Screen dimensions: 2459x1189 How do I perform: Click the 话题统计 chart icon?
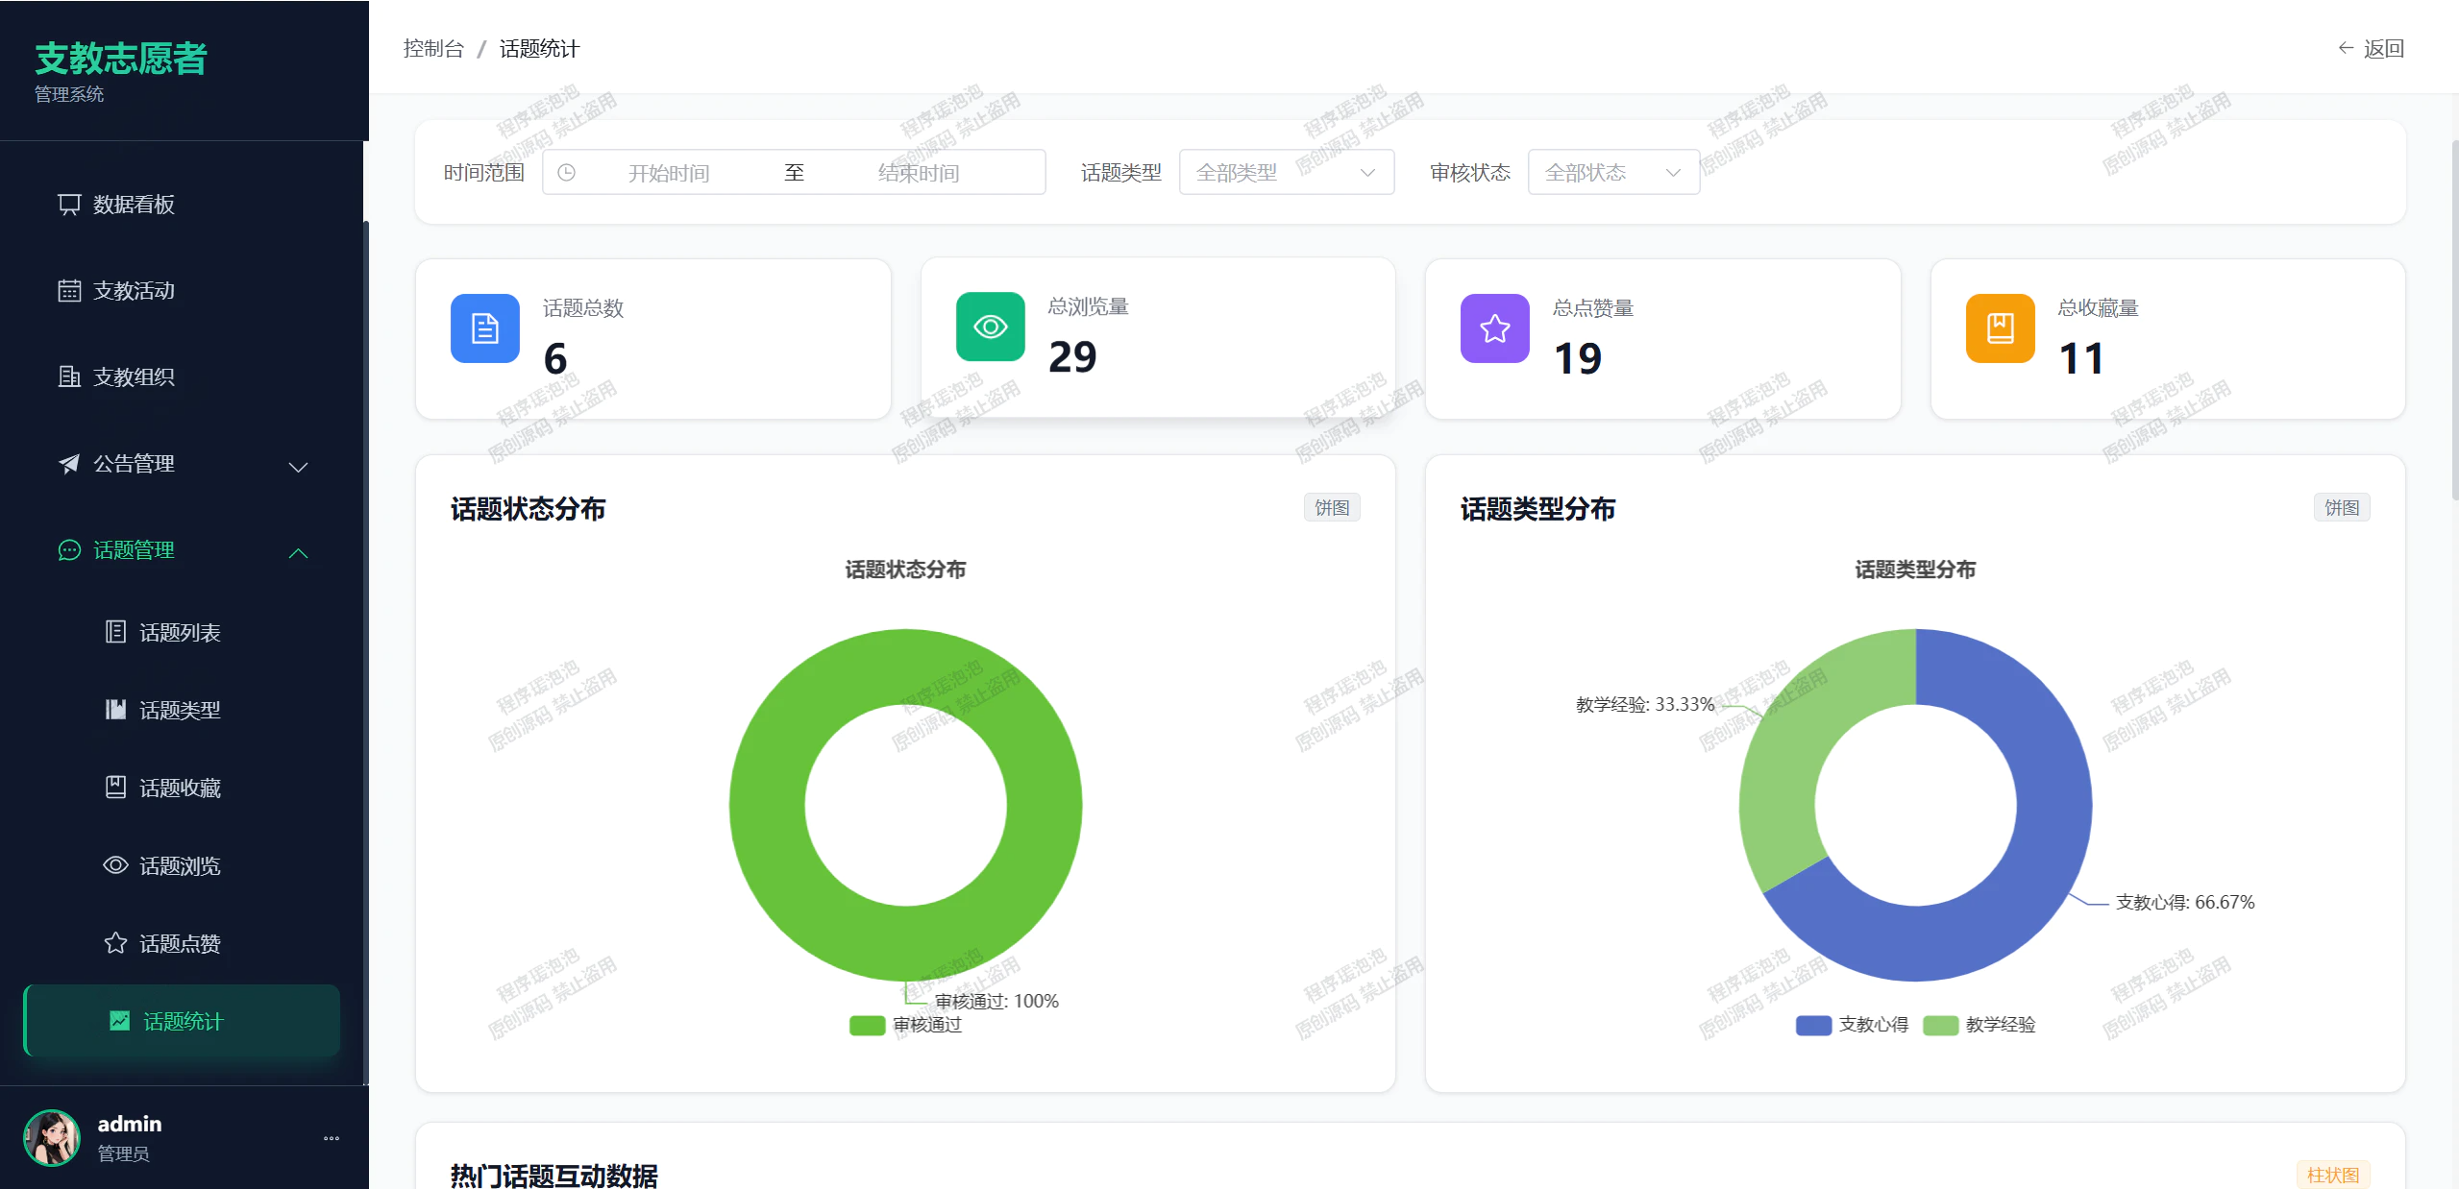pyautogui.click(x=119, y=1021)
